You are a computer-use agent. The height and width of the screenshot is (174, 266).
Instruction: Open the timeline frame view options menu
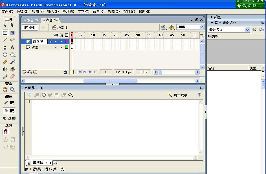pos(202,35)
